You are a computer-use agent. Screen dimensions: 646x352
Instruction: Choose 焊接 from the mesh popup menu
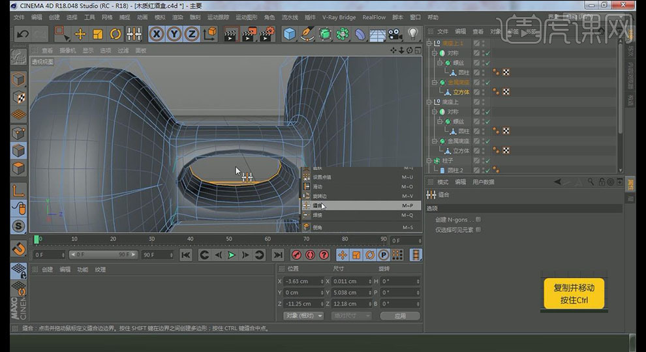(x=360, y=215)
